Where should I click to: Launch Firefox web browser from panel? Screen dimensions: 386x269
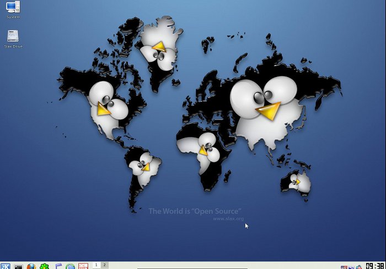pyautogui.click(x=31, y=266)
